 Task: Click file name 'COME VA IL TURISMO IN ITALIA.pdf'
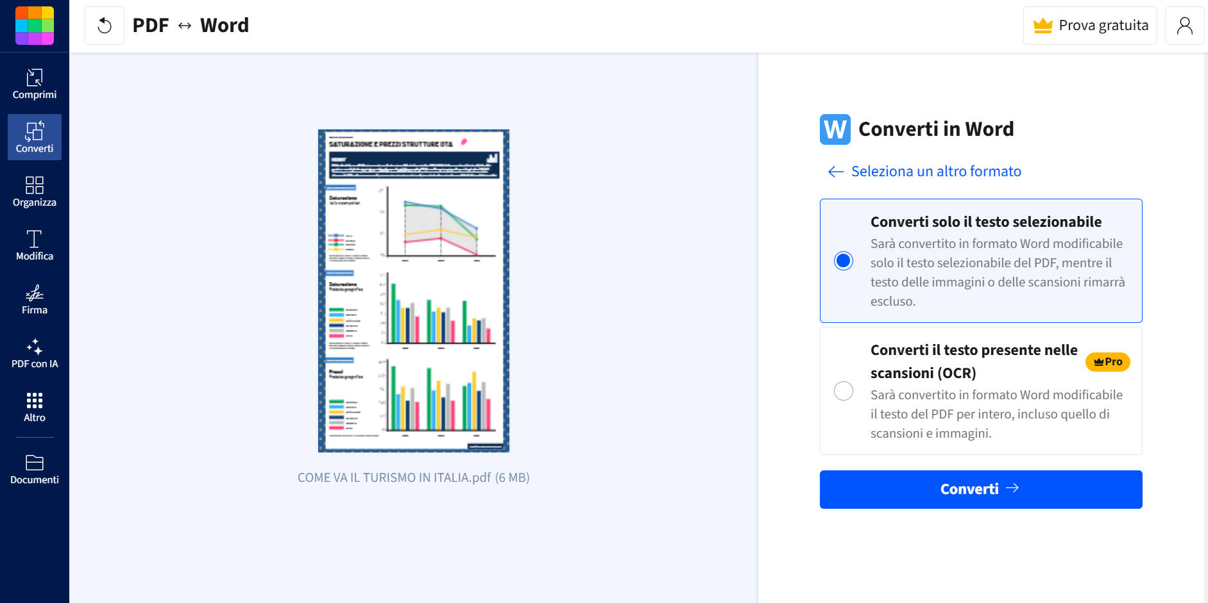click(x=394, y=477)
